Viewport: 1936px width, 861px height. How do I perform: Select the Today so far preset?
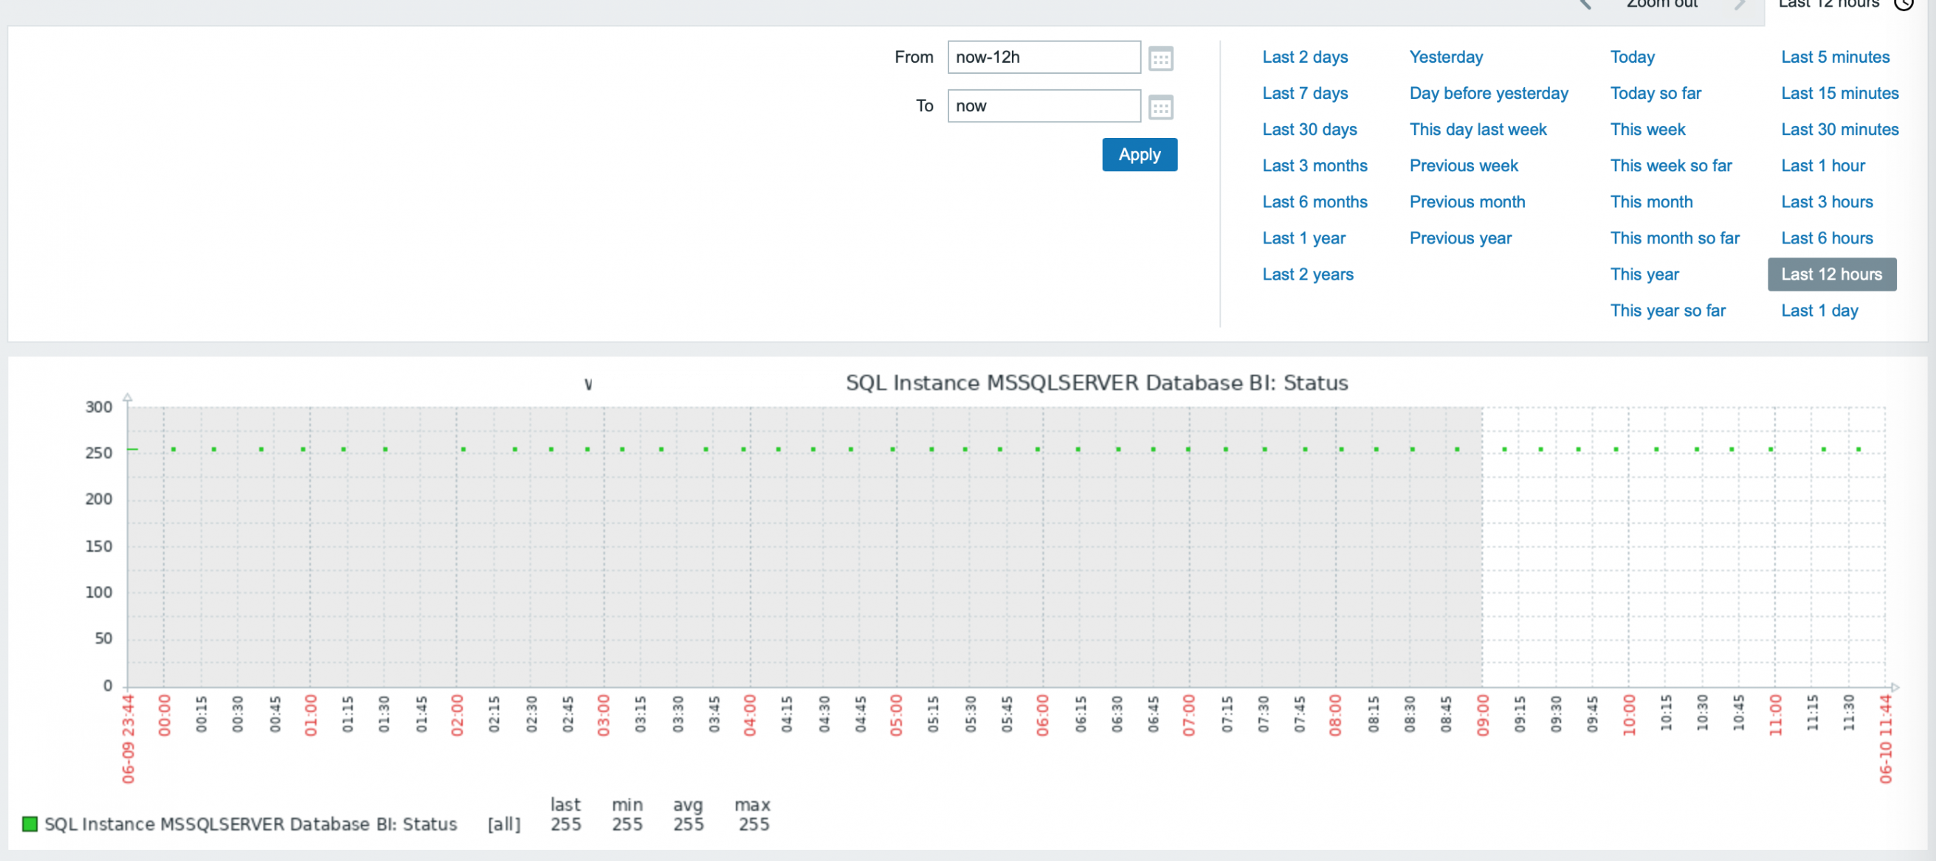(x=1655, y=94)
